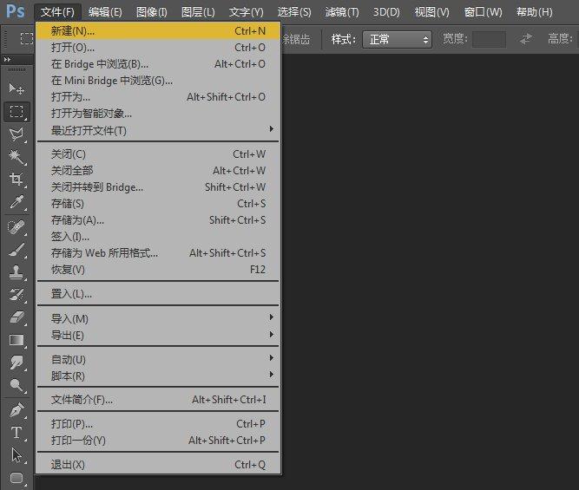Choose 在 Bridge 中浏览(B)...
Screen dimensions: 579x490
(x=158, y=64)
